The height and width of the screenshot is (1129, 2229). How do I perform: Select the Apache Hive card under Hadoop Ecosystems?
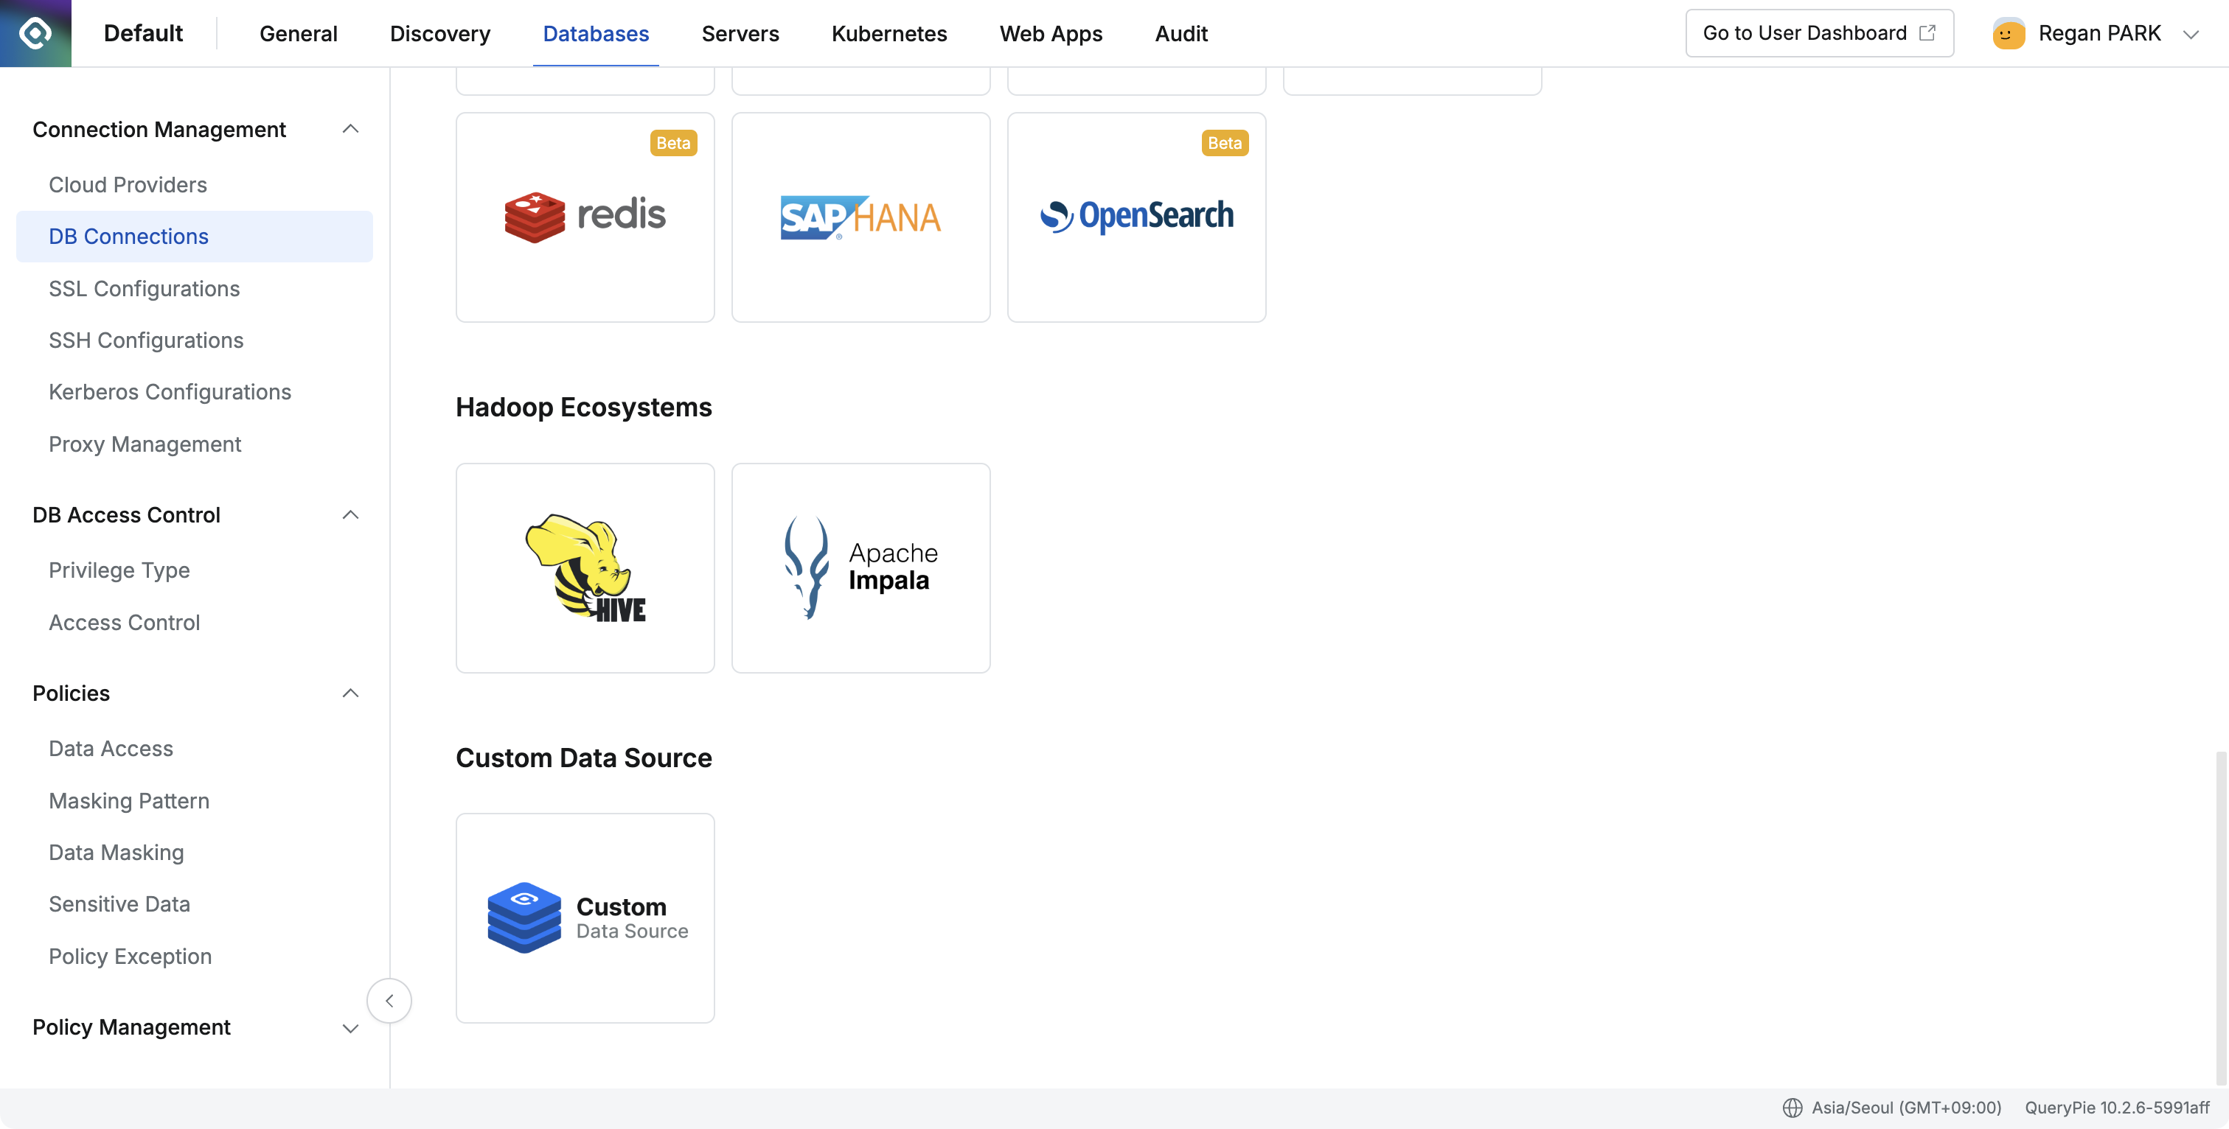click(x=585, y=568)
